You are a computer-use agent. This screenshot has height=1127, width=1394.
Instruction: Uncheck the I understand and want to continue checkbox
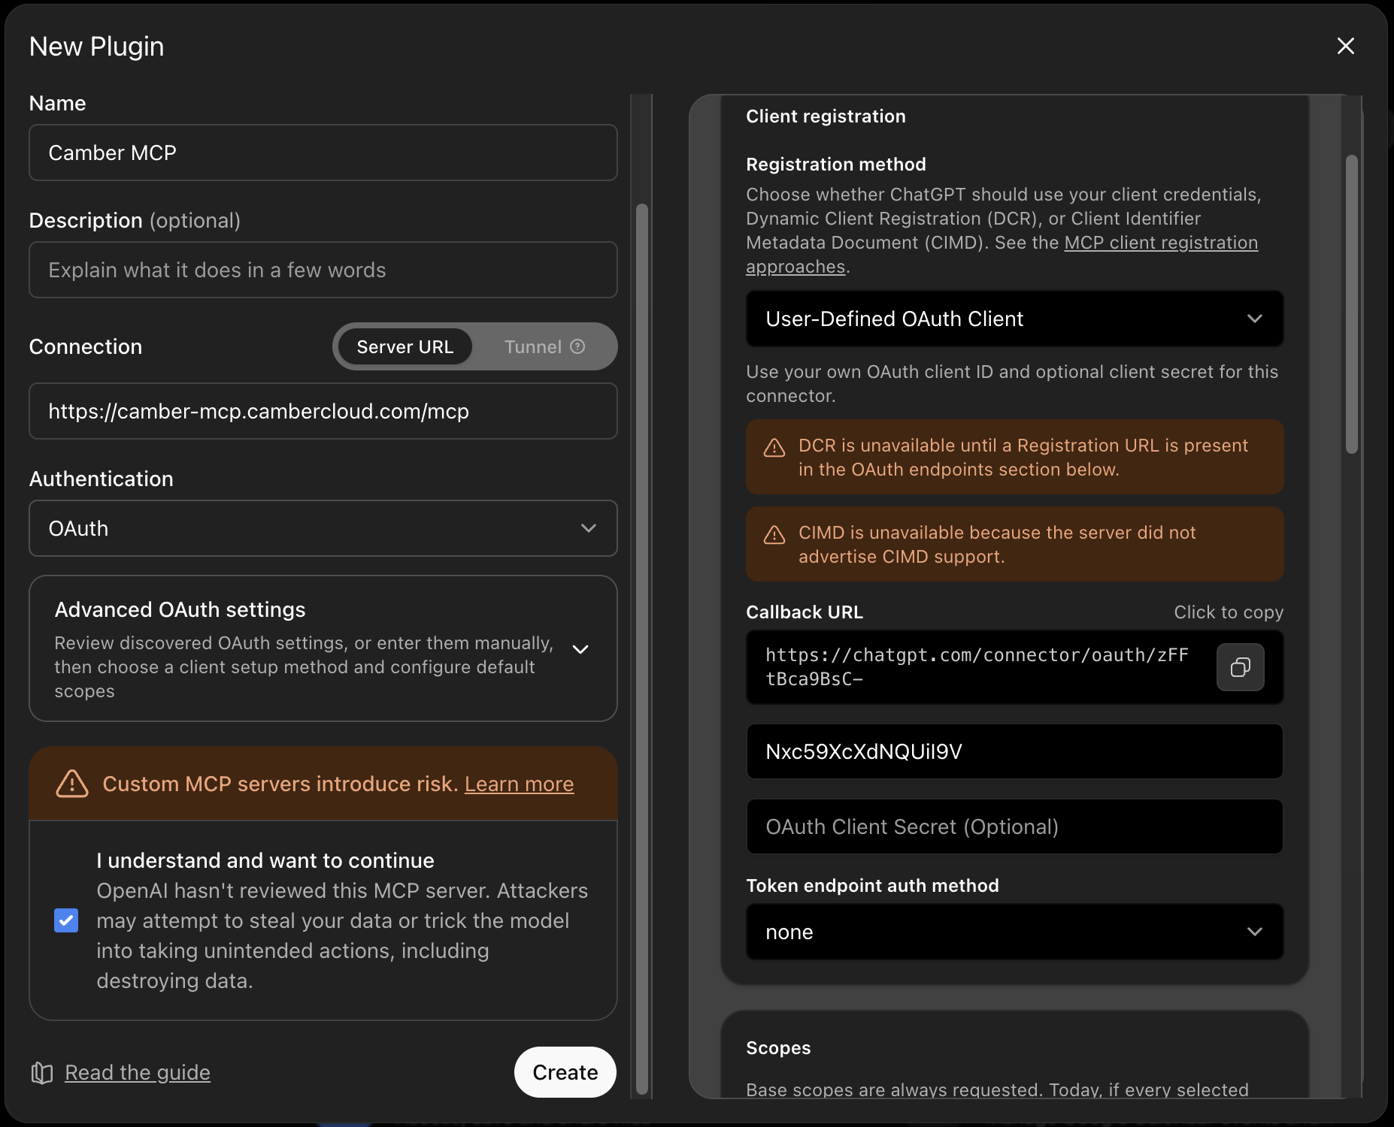pos(66,920)
